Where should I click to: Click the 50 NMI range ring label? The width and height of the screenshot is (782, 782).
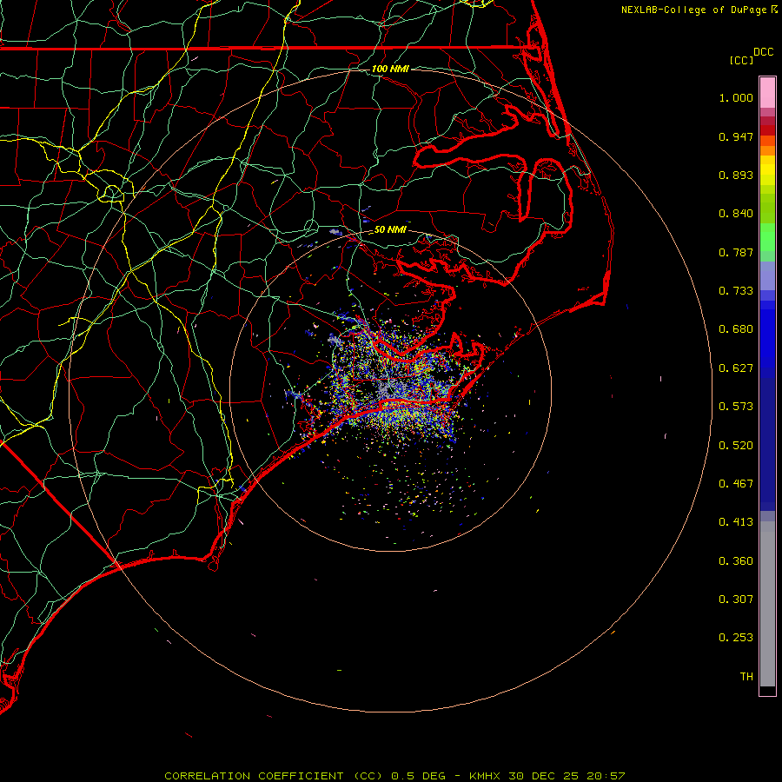(390, 229)
